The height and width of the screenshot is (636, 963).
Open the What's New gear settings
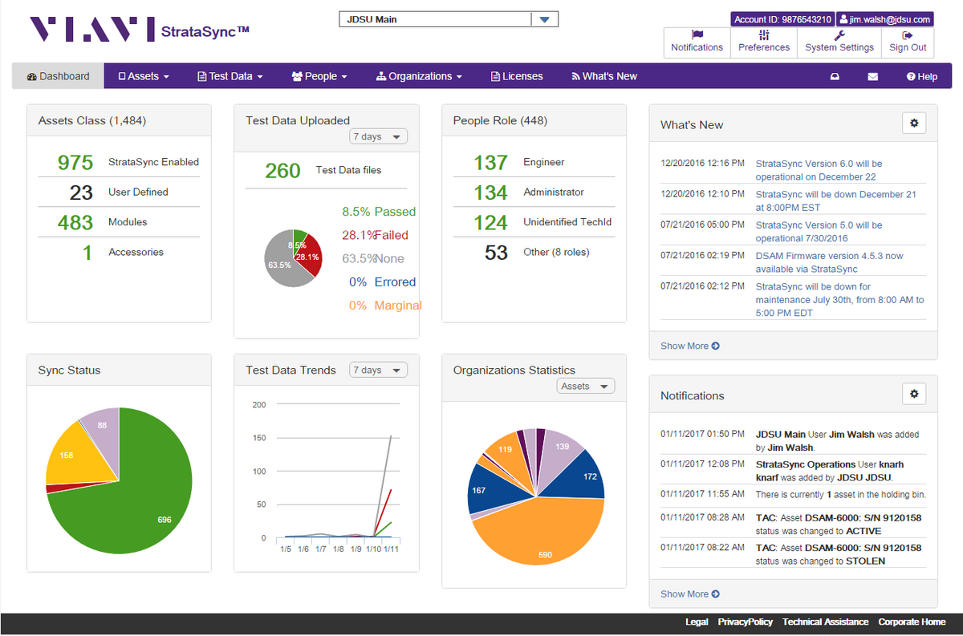(x=914, y=124)
